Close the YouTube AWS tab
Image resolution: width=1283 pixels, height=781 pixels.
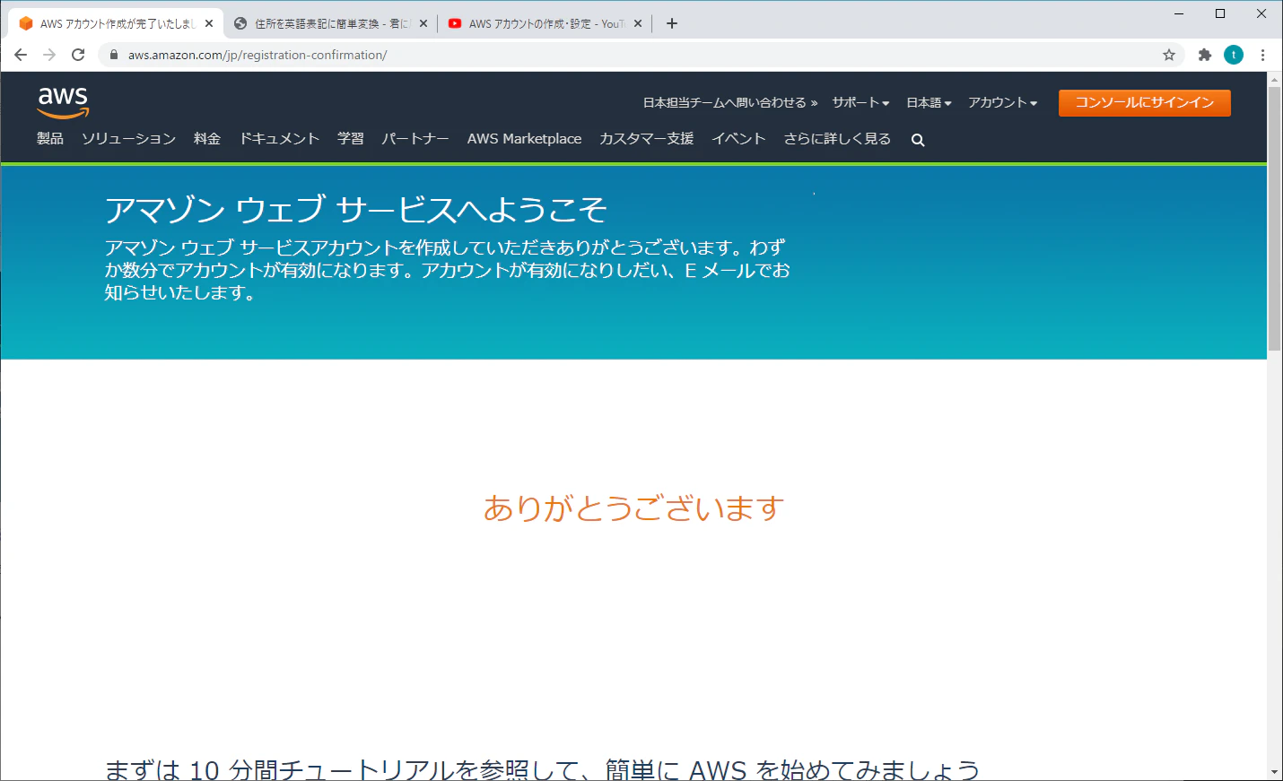pyautogui.click(x=638, y=23)
